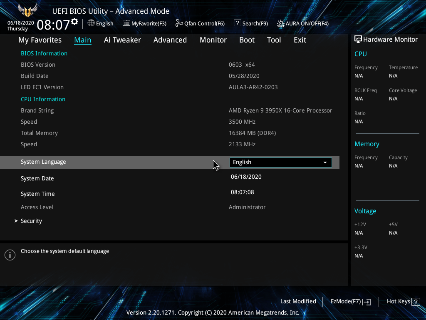Switch to EzMode with F7 button
426x320 pixels.
(350, 301)
